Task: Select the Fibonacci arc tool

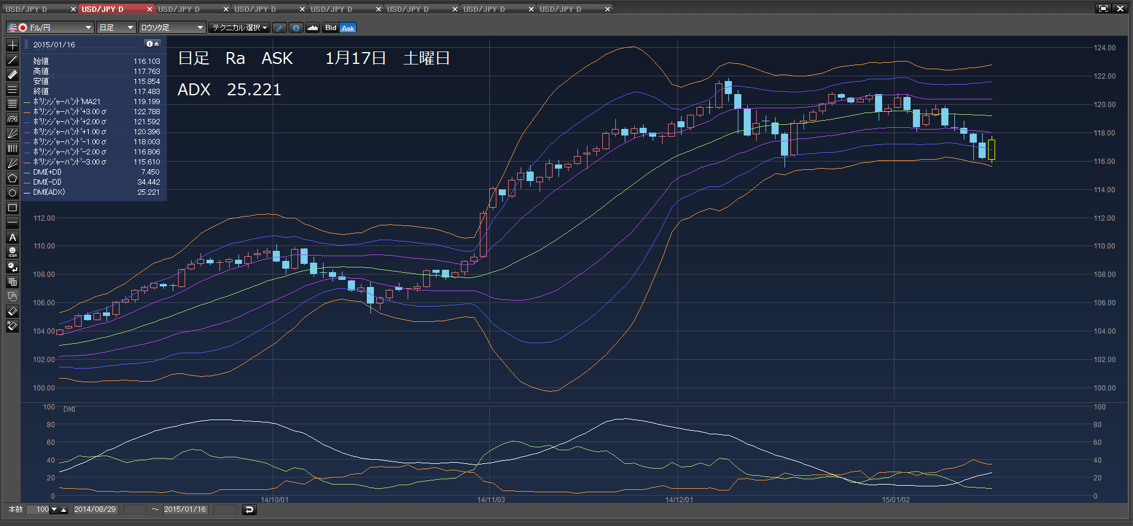Action: 12,119
